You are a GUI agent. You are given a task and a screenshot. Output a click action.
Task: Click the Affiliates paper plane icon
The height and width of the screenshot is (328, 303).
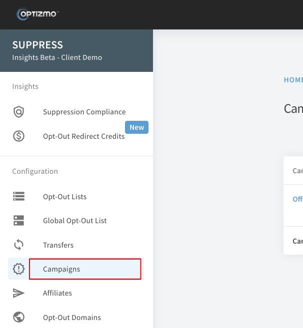point(18,293)
